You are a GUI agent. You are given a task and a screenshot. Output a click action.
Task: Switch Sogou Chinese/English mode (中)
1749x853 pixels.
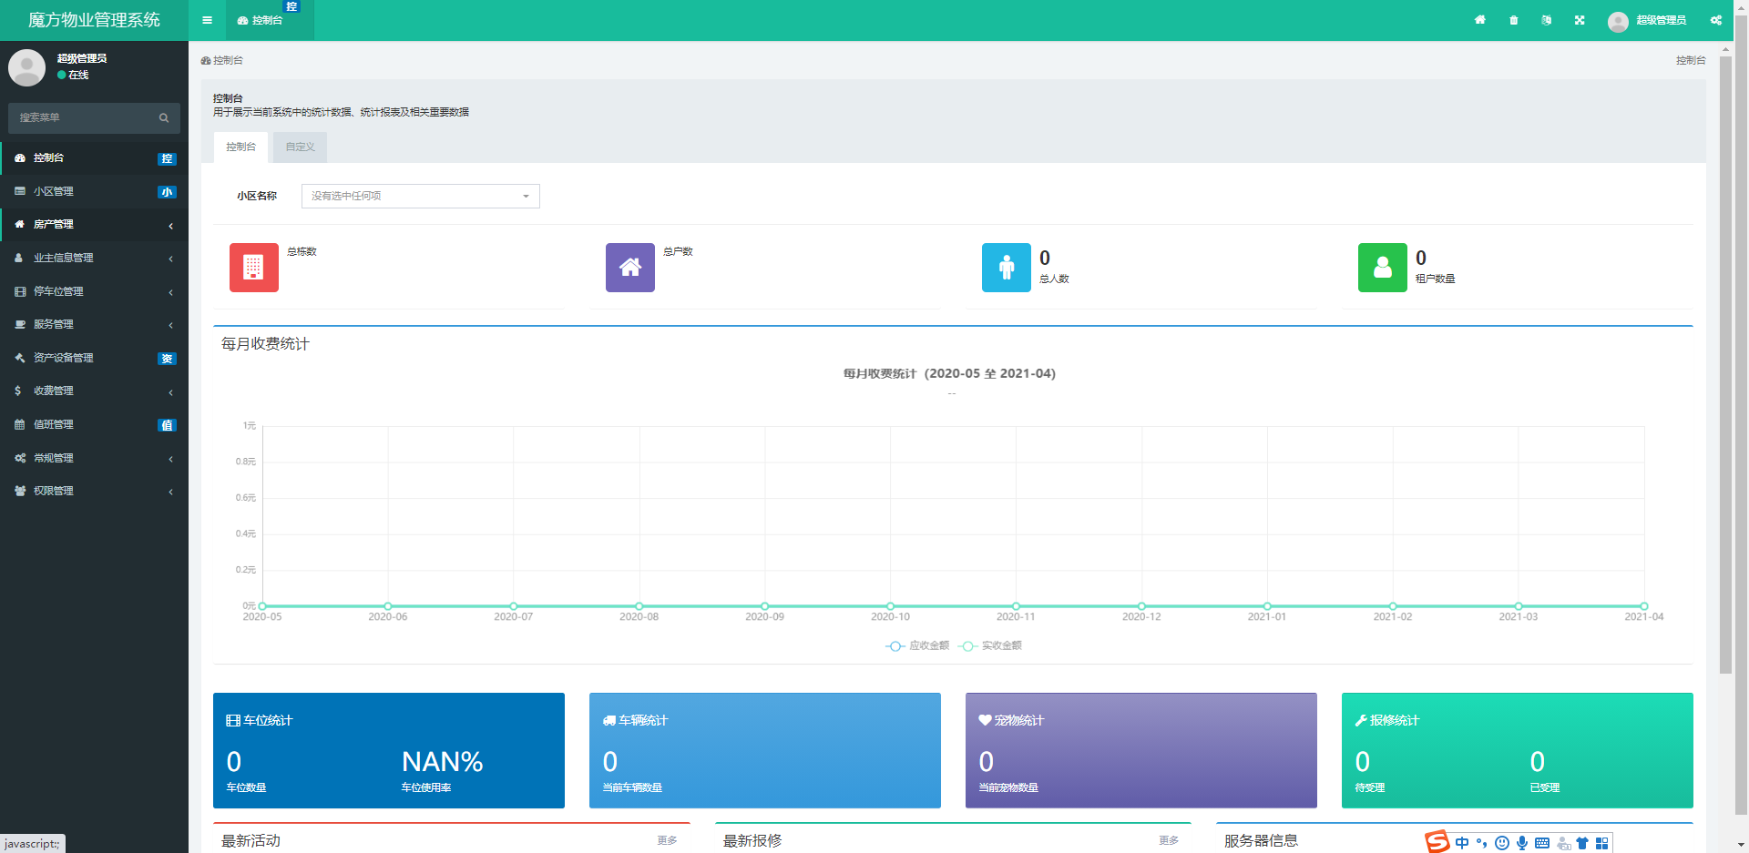[x=1462, y=843]
